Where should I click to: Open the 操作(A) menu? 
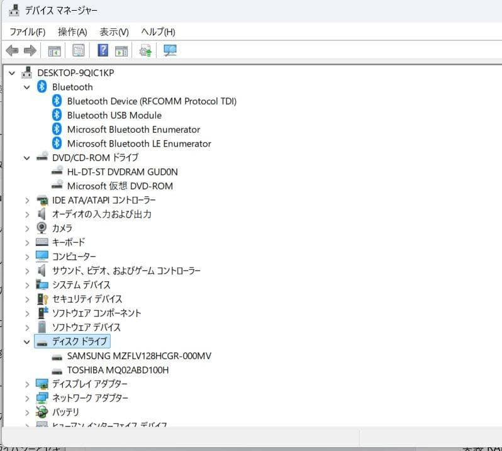tap(72, 31)
